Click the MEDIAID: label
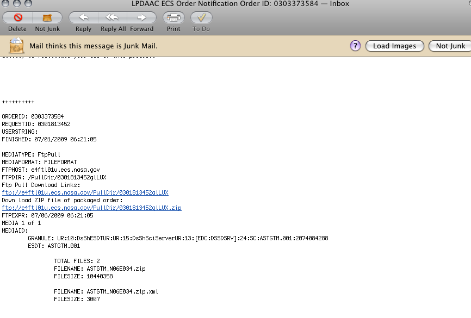 [15, 230]
